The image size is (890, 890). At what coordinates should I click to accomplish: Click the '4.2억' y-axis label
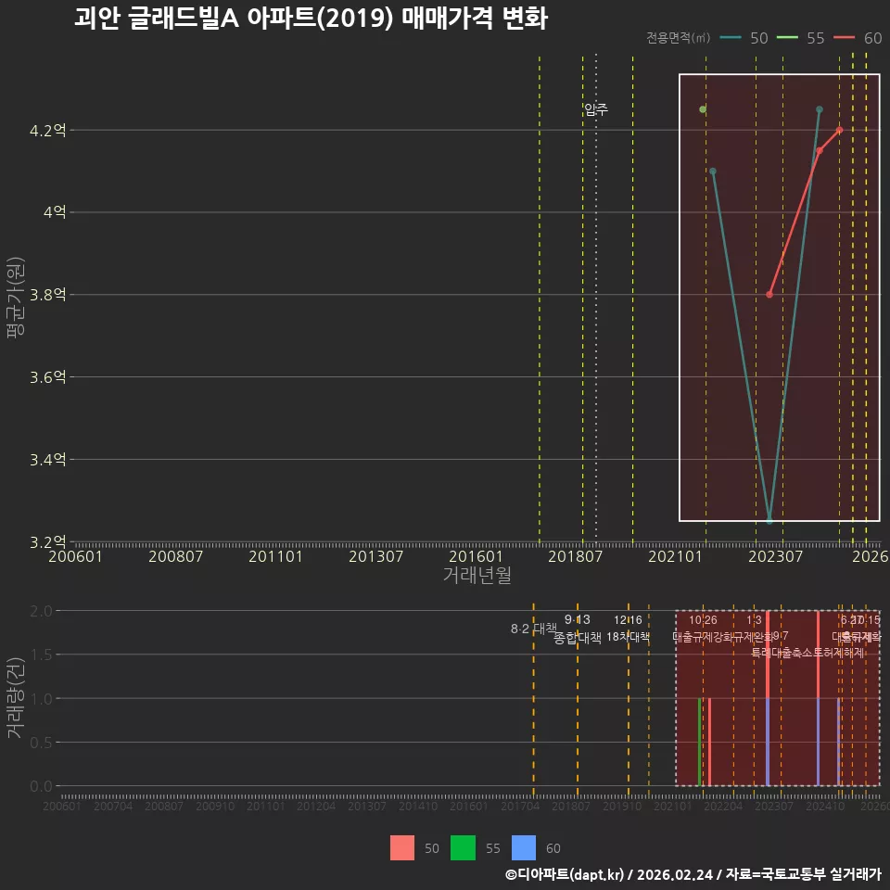47,131
